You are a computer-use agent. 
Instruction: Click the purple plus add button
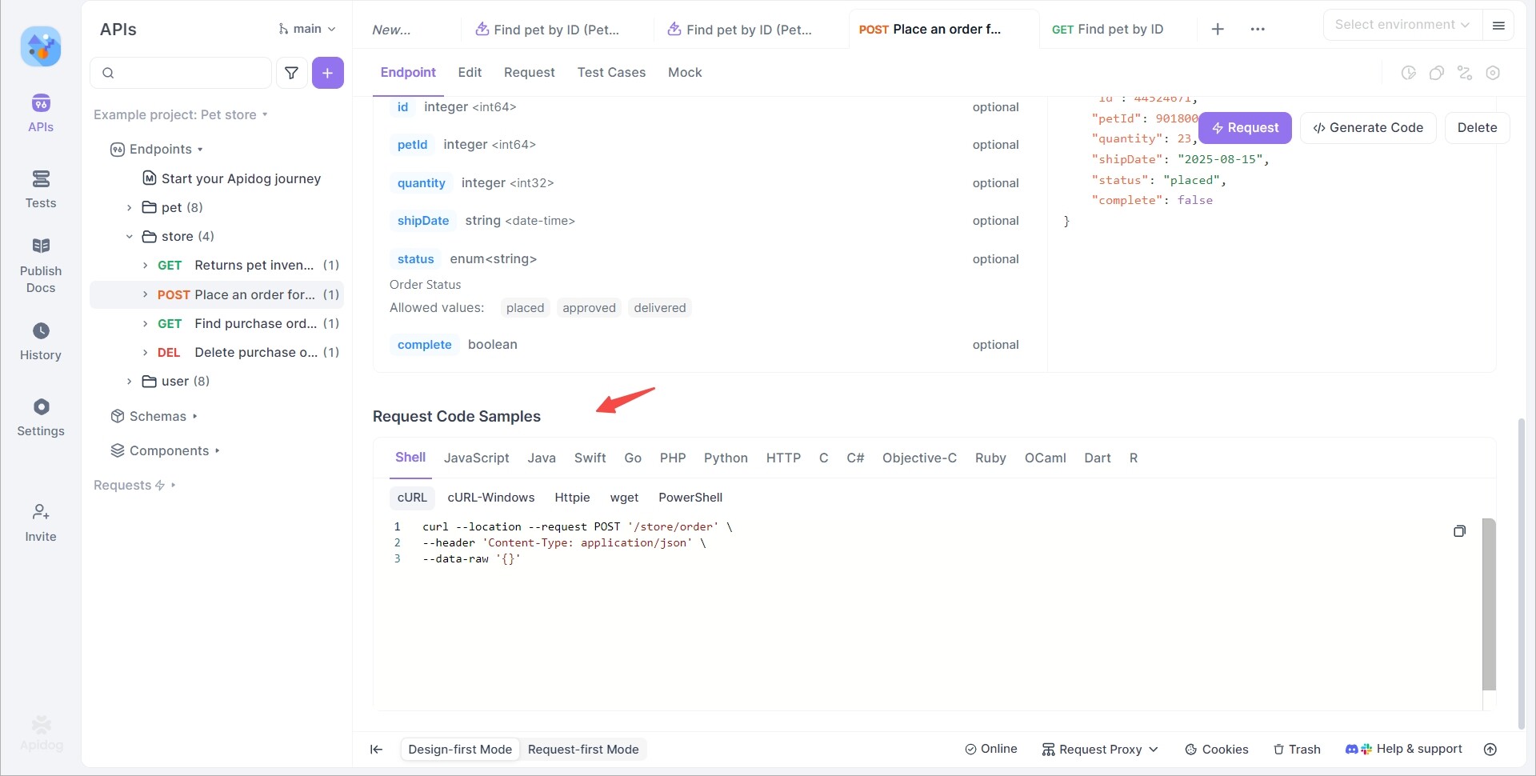tap(328, 73)
